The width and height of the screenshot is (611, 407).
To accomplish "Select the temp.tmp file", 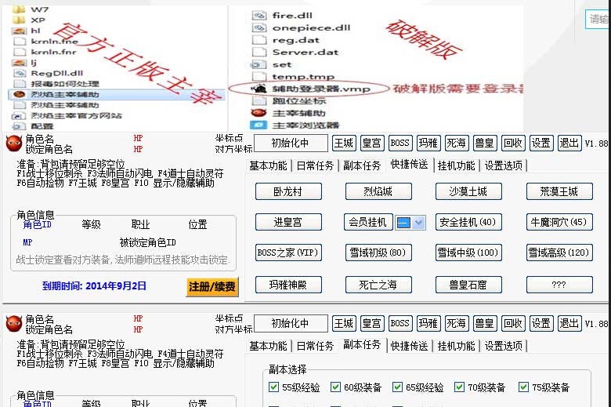I will point(293,77).
